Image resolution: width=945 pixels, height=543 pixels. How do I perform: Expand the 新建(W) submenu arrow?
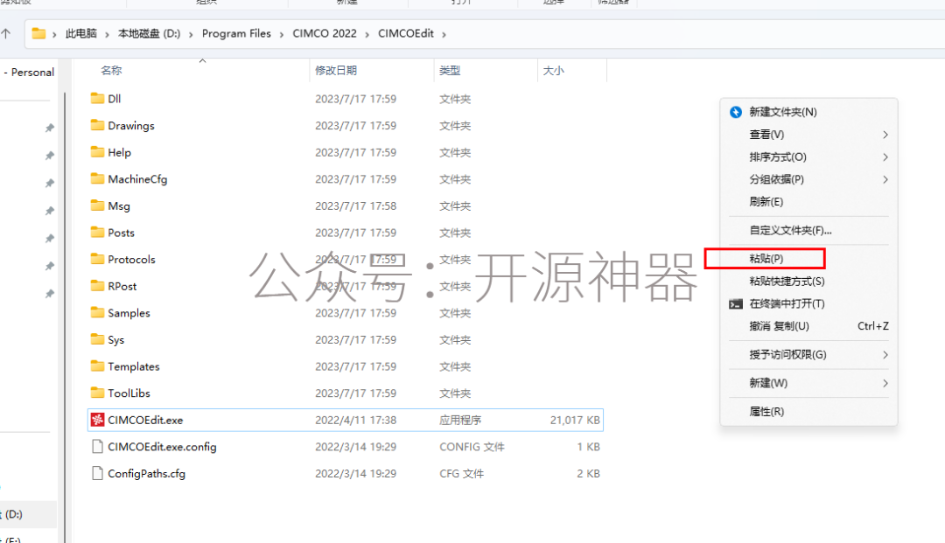point(885,383)
